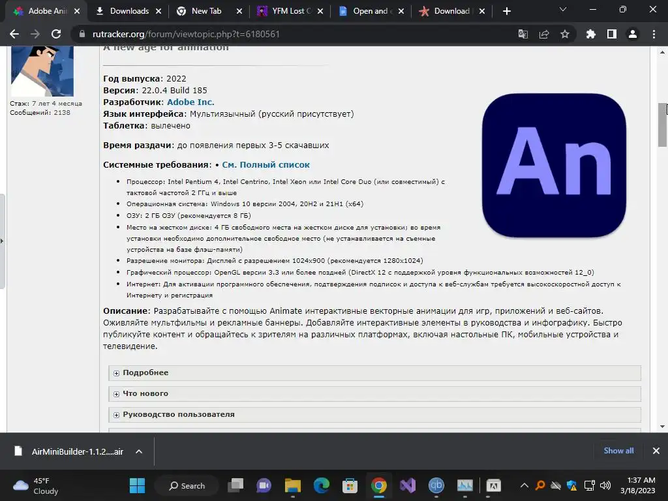Click the orange search tray icon

pos(539,485)
